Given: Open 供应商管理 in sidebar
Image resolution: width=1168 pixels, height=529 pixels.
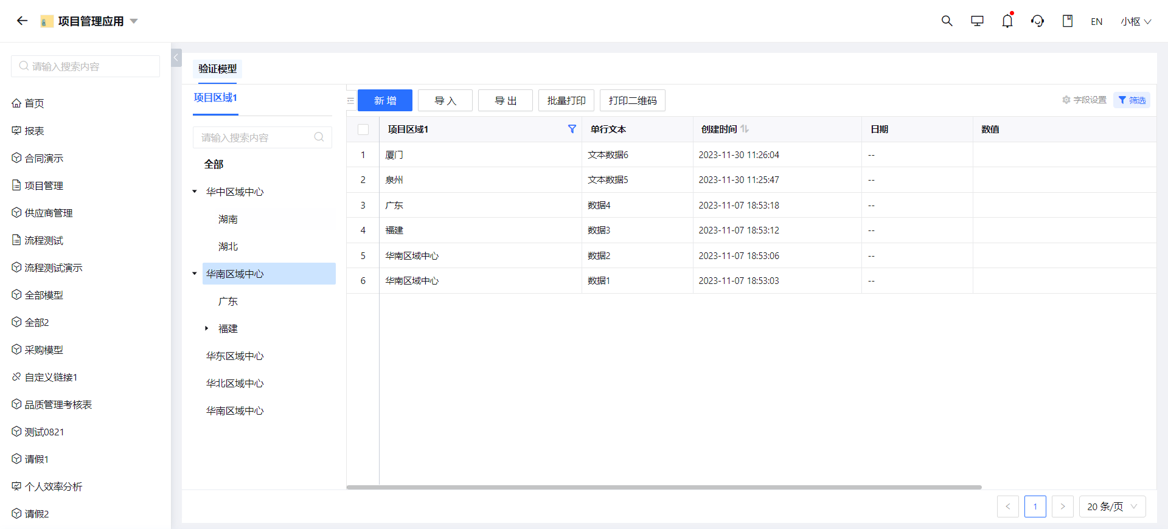Looking at the screenshot, I should click(49, 213).
